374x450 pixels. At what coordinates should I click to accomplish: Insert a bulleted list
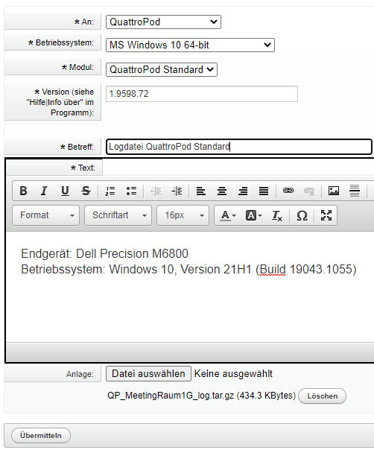(131, 191)
